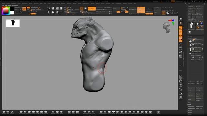Click the small icon left of DynaMesh button
207x116 pixels.
pyautogui.click(x=86, y=9)
